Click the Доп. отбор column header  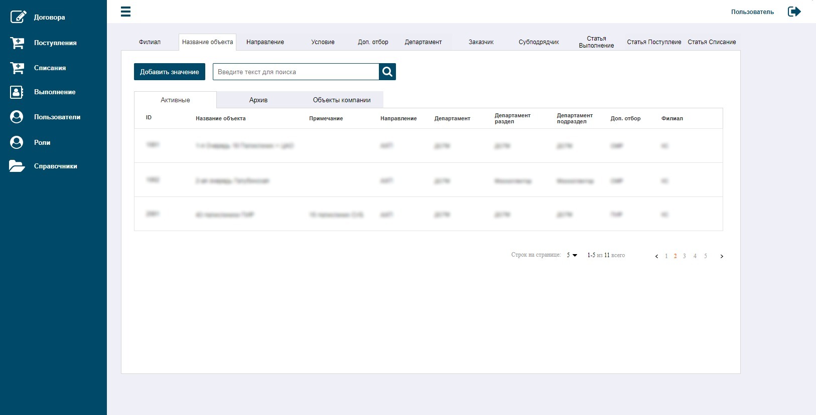pyautogui.click(x=625, y=118)
